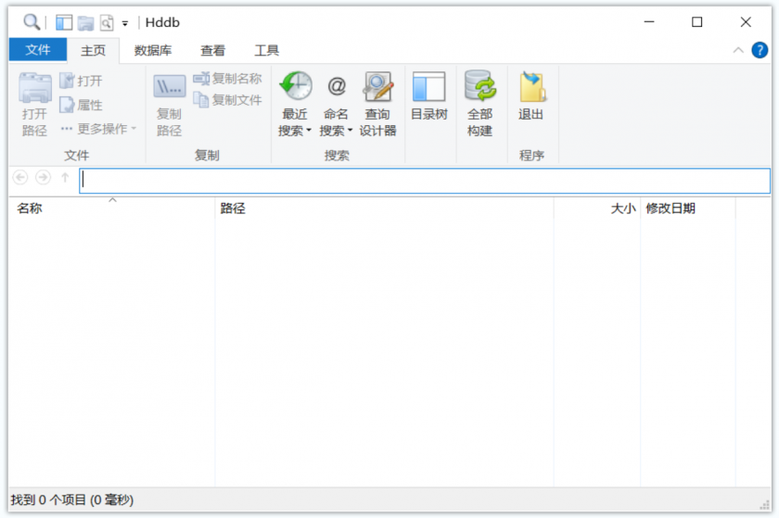Image resolution: width=779 pixels, height=518 pixels.
Task: Click the 全部构建 database rebuild icon
Action: click(480, 86)
